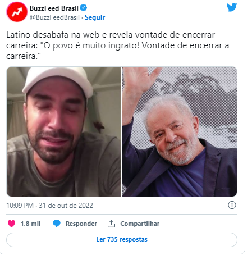Click the tweet text about Latino
The image size is (252, 264).
(117, 45)
